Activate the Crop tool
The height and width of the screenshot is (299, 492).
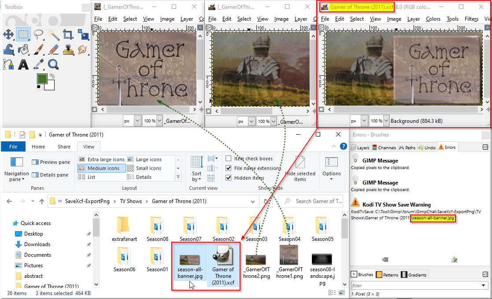[68, 34]
